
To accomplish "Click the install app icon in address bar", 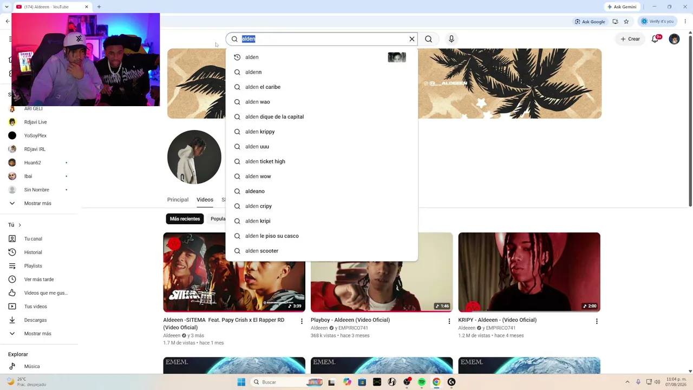I will tap(615, 22).
